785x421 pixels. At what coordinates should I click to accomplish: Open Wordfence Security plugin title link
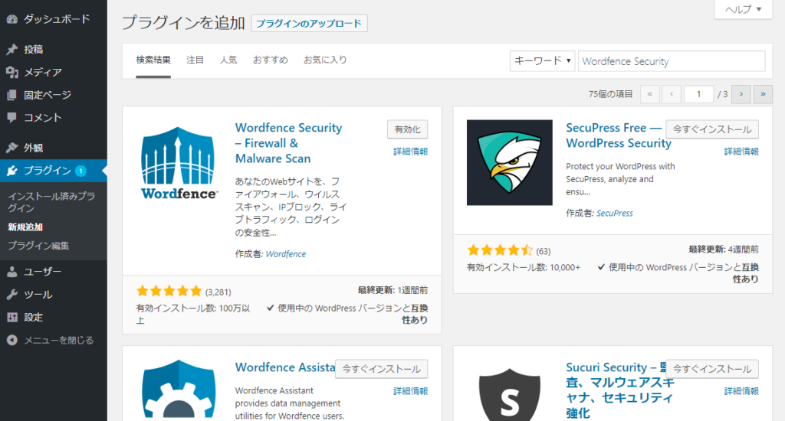point(288,143)
